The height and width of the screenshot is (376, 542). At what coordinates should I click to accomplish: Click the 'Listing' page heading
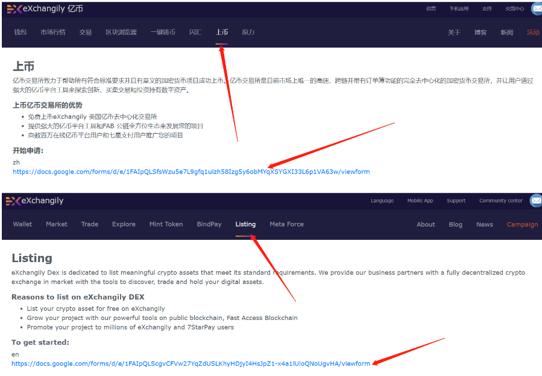(x=32, y=258)
